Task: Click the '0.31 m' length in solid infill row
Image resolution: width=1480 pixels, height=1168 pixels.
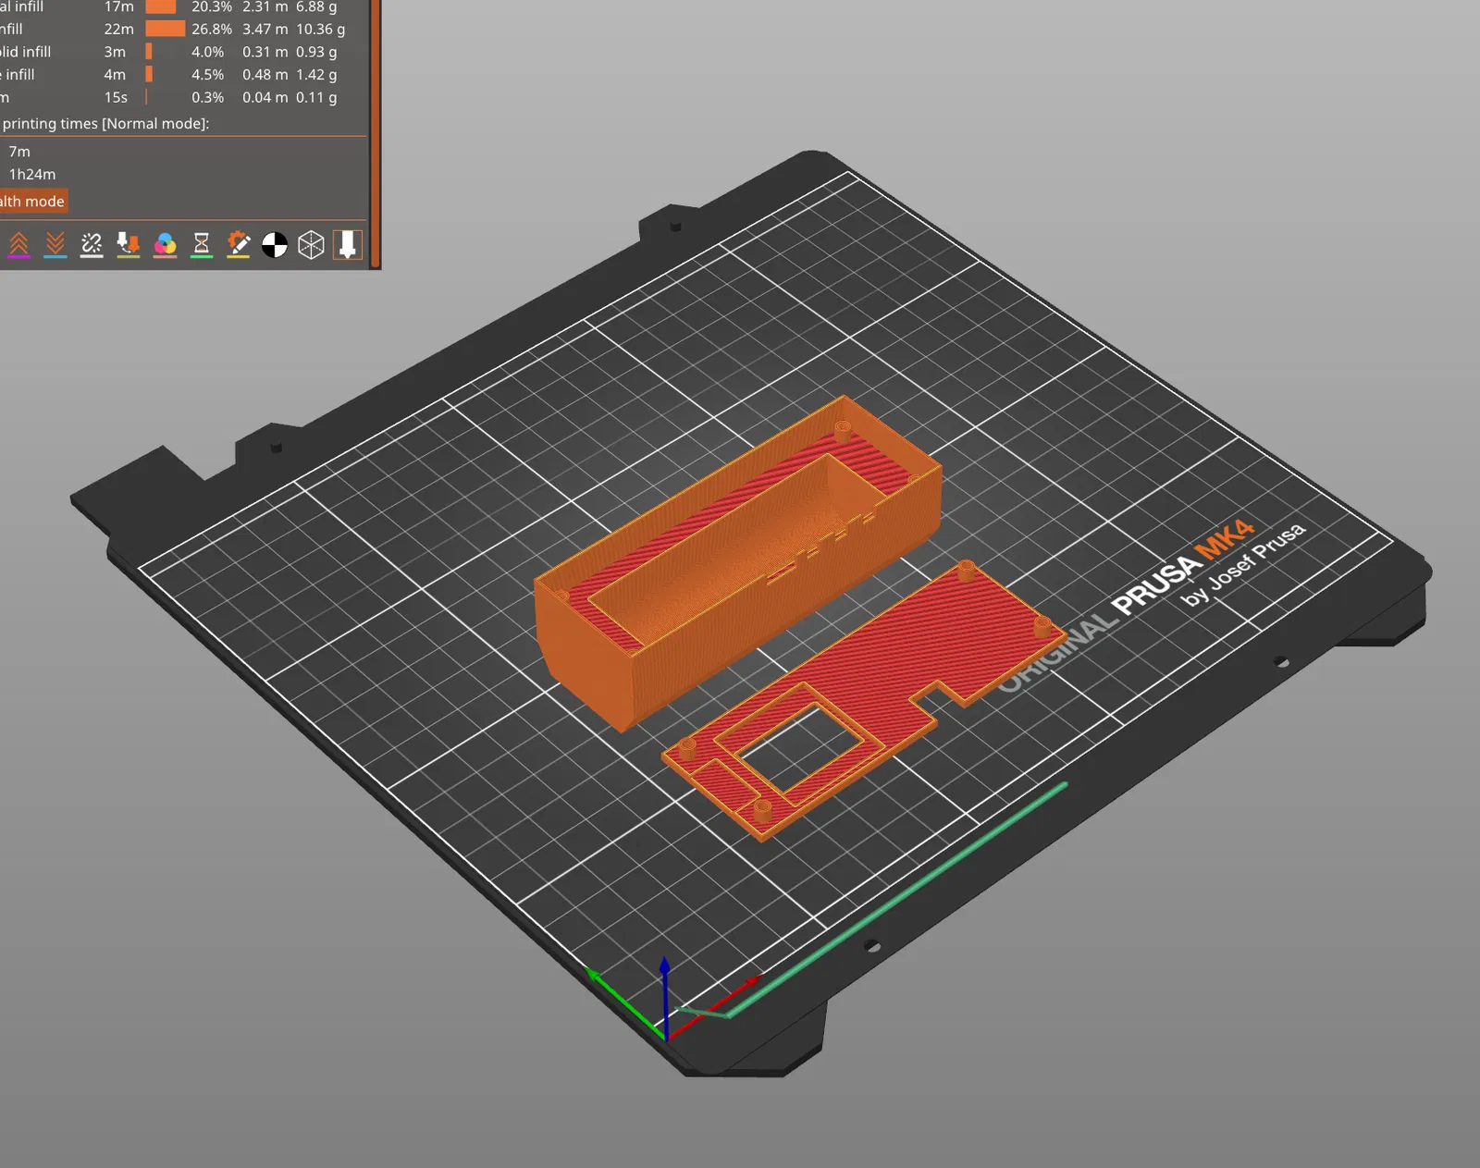Action: [265, 52]
